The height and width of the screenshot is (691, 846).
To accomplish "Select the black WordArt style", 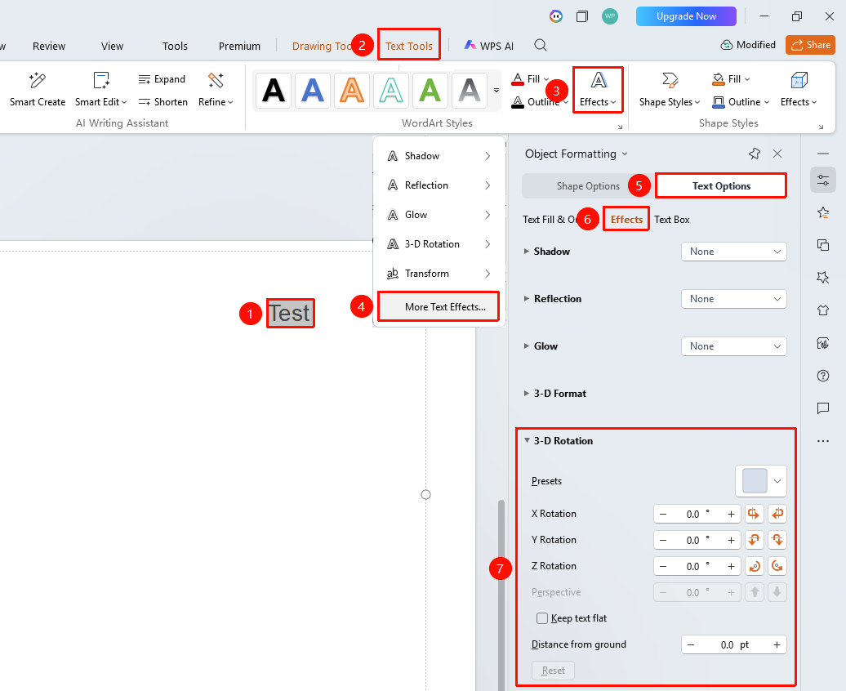I will pyautogui.click(x=274, y=90).
